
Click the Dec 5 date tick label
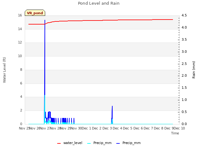[x=128, y=128]
